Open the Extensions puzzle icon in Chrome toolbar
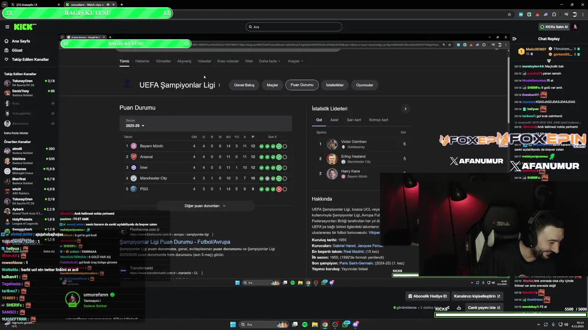 [554, 14]
